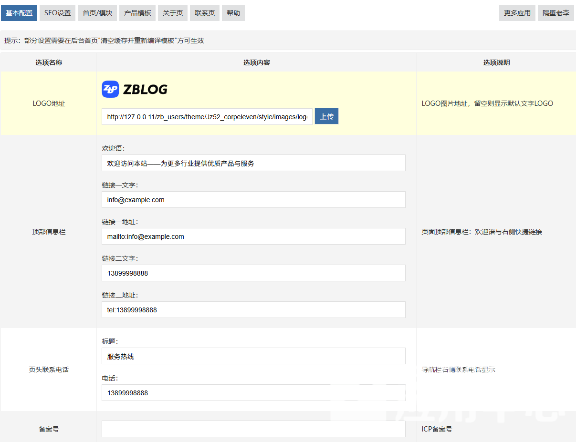Image resolution: width=576 pixels, height=442 pixels.
Task: Click the 选项名称 column header
Action: pyautogui.click(x=49, y=62)
